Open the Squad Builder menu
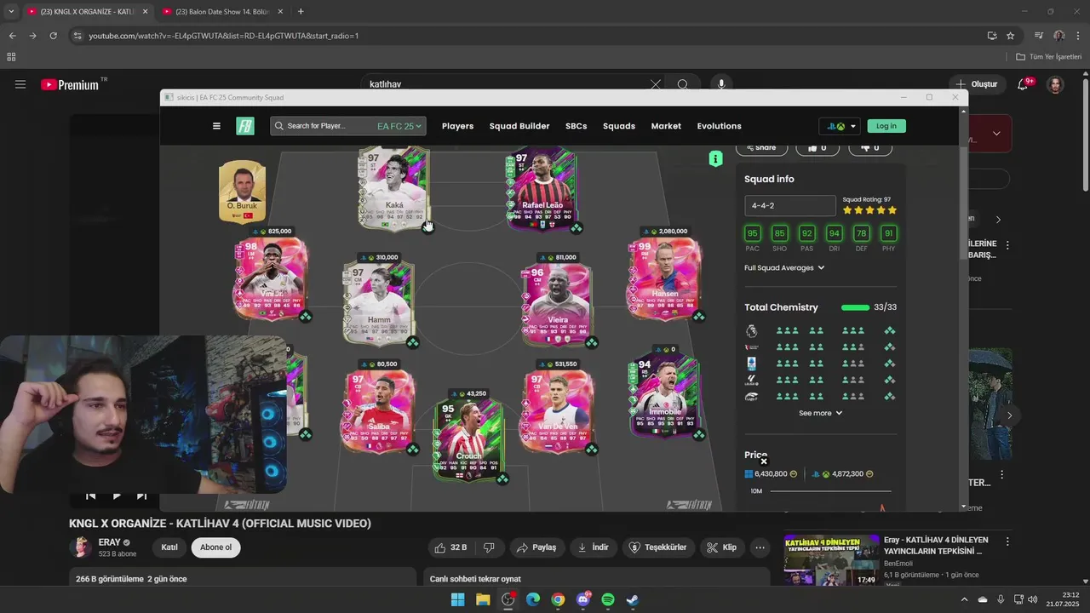The image size is (1090, 613). (x=519, y=126)
